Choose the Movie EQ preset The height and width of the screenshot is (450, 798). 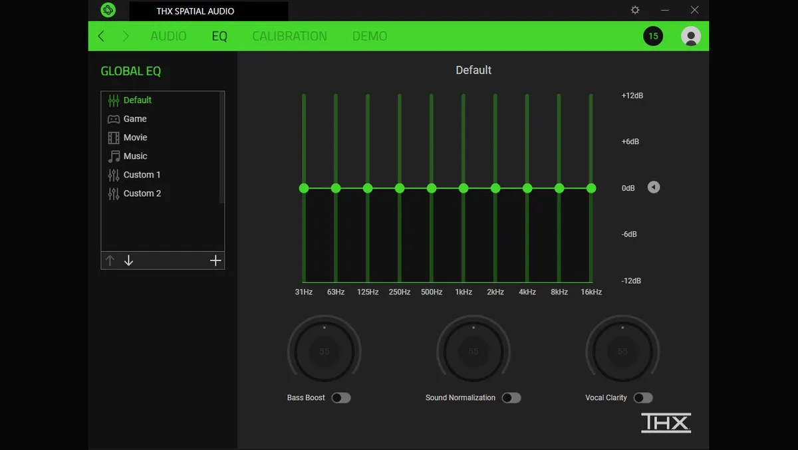point(135,138)
